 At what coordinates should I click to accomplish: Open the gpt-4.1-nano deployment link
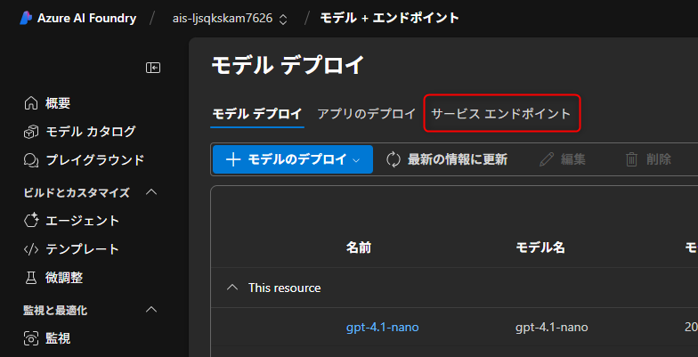(x=382, y=327)
